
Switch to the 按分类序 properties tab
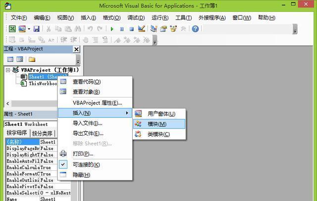(x=44, y=134)
